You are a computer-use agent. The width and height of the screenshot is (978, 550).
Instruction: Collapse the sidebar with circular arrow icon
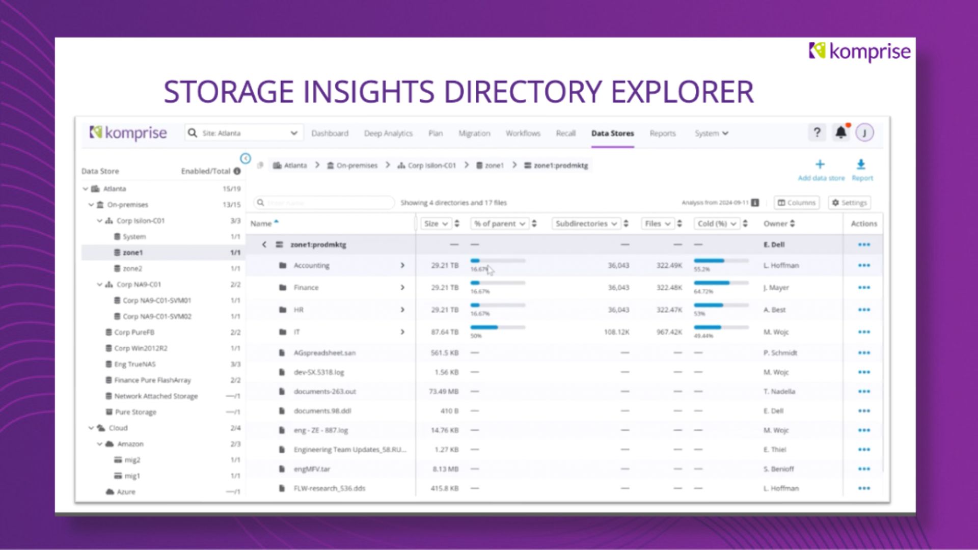pyautogui.click(x=246, y=158)
